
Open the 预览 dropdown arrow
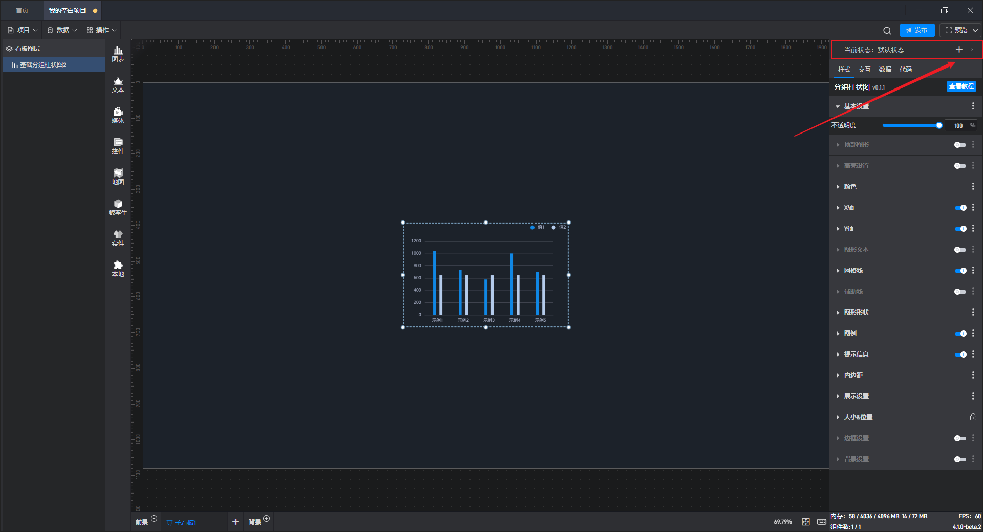point(975,30)
